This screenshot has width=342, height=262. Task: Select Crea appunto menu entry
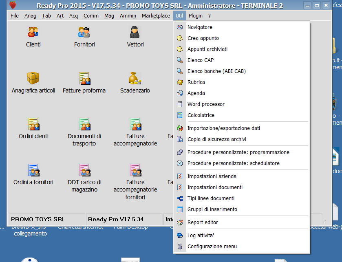pyautogui.click(x=241, y=38)
